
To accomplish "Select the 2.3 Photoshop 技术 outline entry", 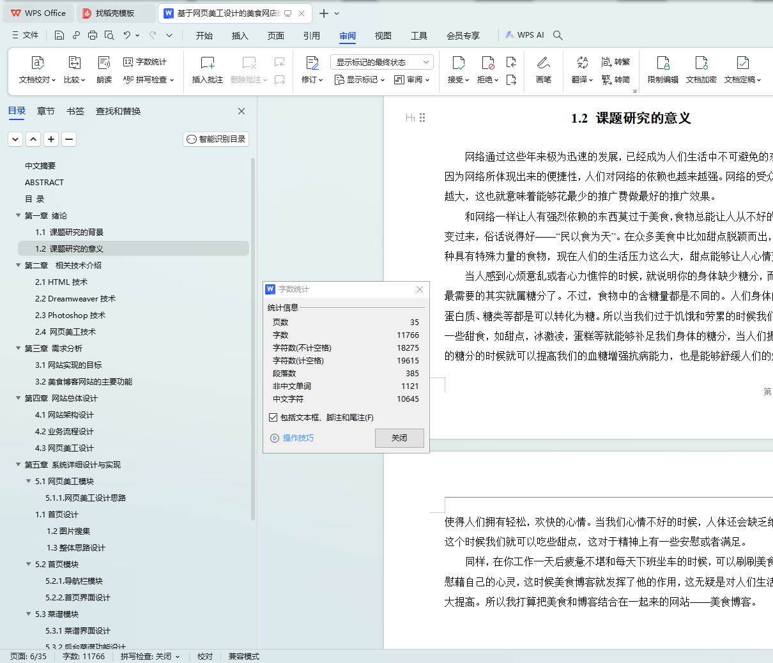I will (x=69, y=315).
